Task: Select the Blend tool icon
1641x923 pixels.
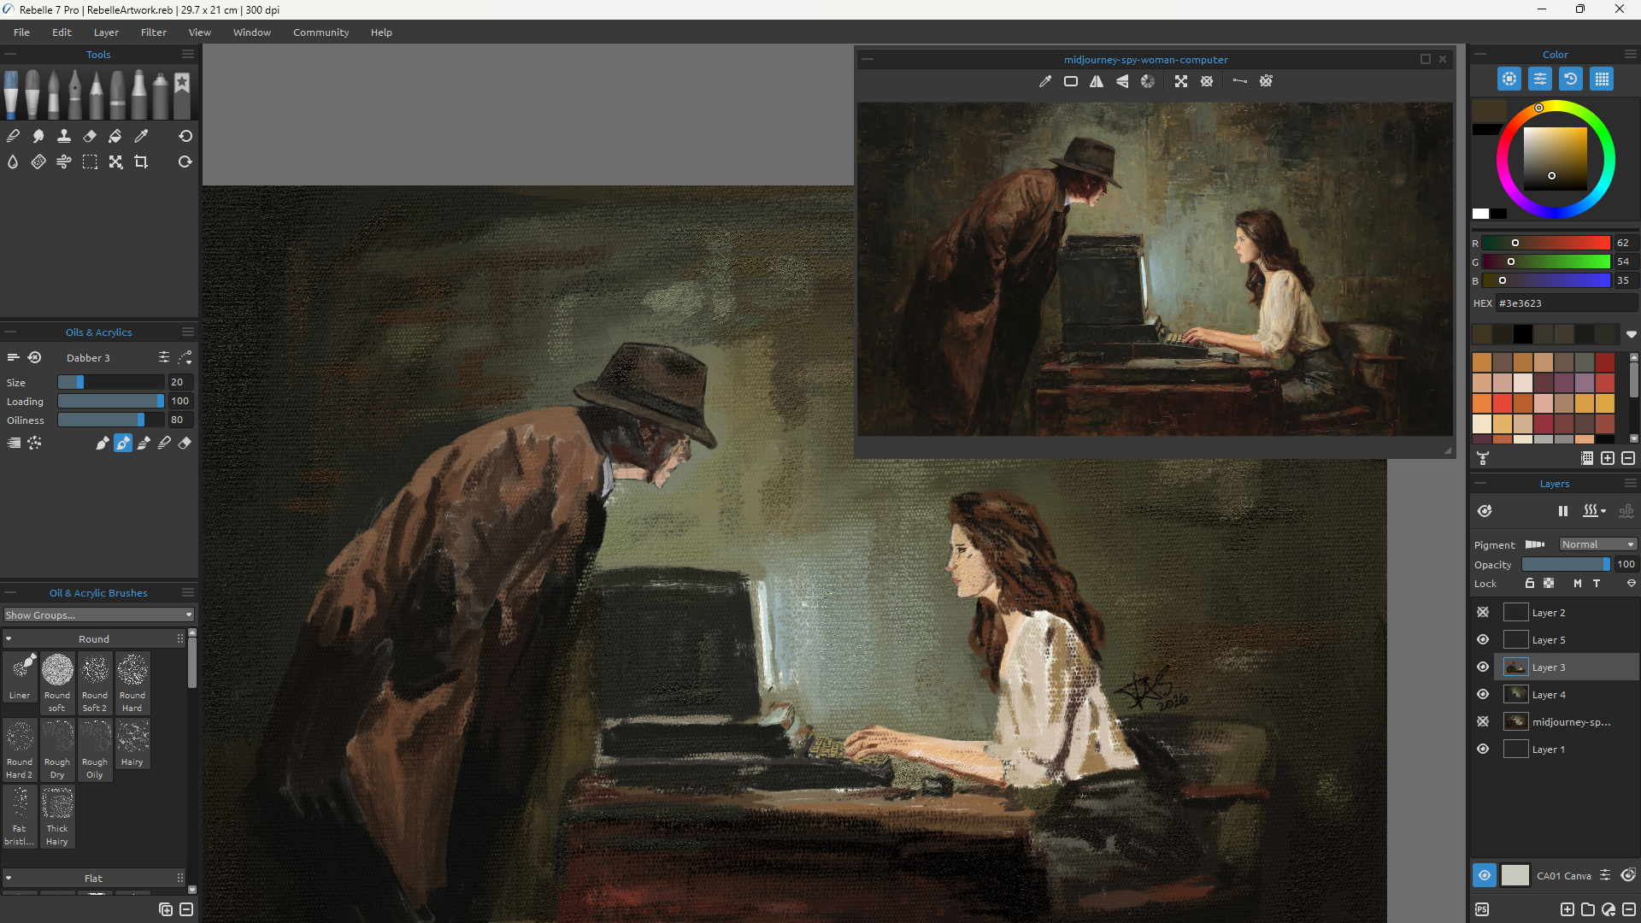Action: [13, 136]
